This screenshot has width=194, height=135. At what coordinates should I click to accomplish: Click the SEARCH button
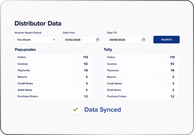pos(166,40)
